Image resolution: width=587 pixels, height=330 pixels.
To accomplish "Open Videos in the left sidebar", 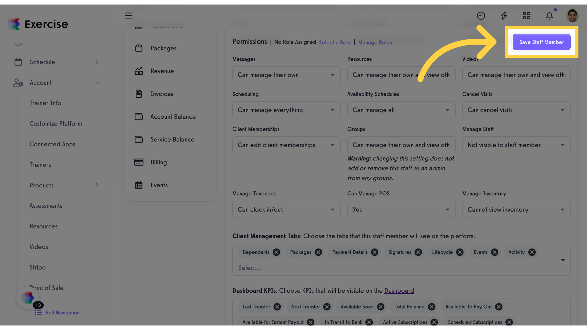I will tap(39, 247).
